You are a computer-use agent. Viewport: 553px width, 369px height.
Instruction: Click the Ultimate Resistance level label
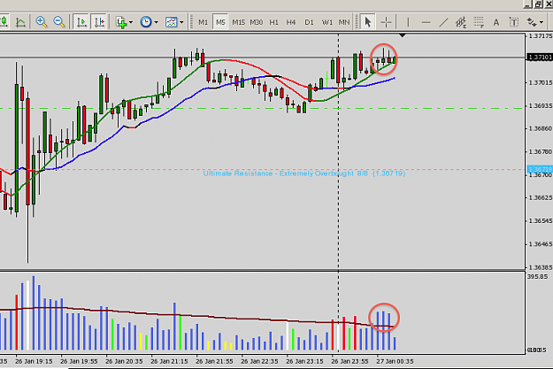click(304, 173)
